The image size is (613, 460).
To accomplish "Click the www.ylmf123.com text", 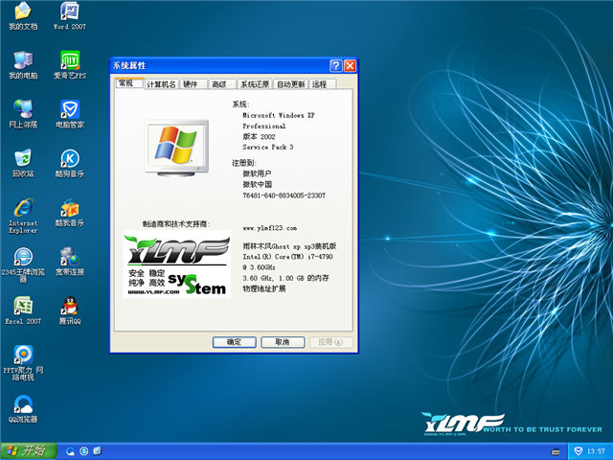I will click(269, 228).
